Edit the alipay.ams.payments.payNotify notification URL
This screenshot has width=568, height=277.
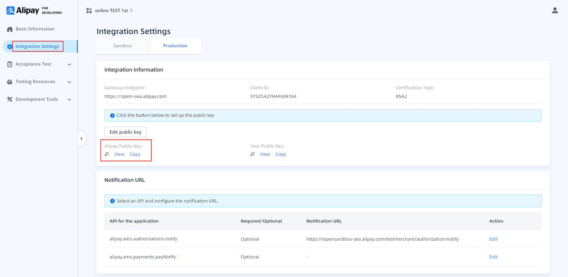point(493,257)
